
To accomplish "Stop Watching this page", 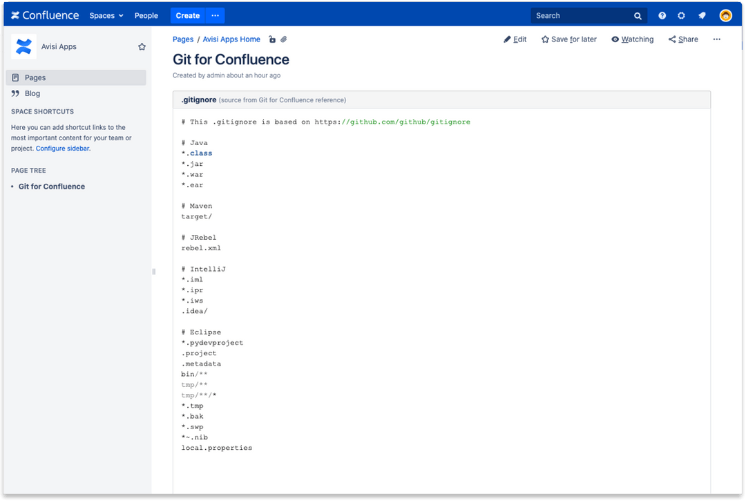I will pos(632,39).
